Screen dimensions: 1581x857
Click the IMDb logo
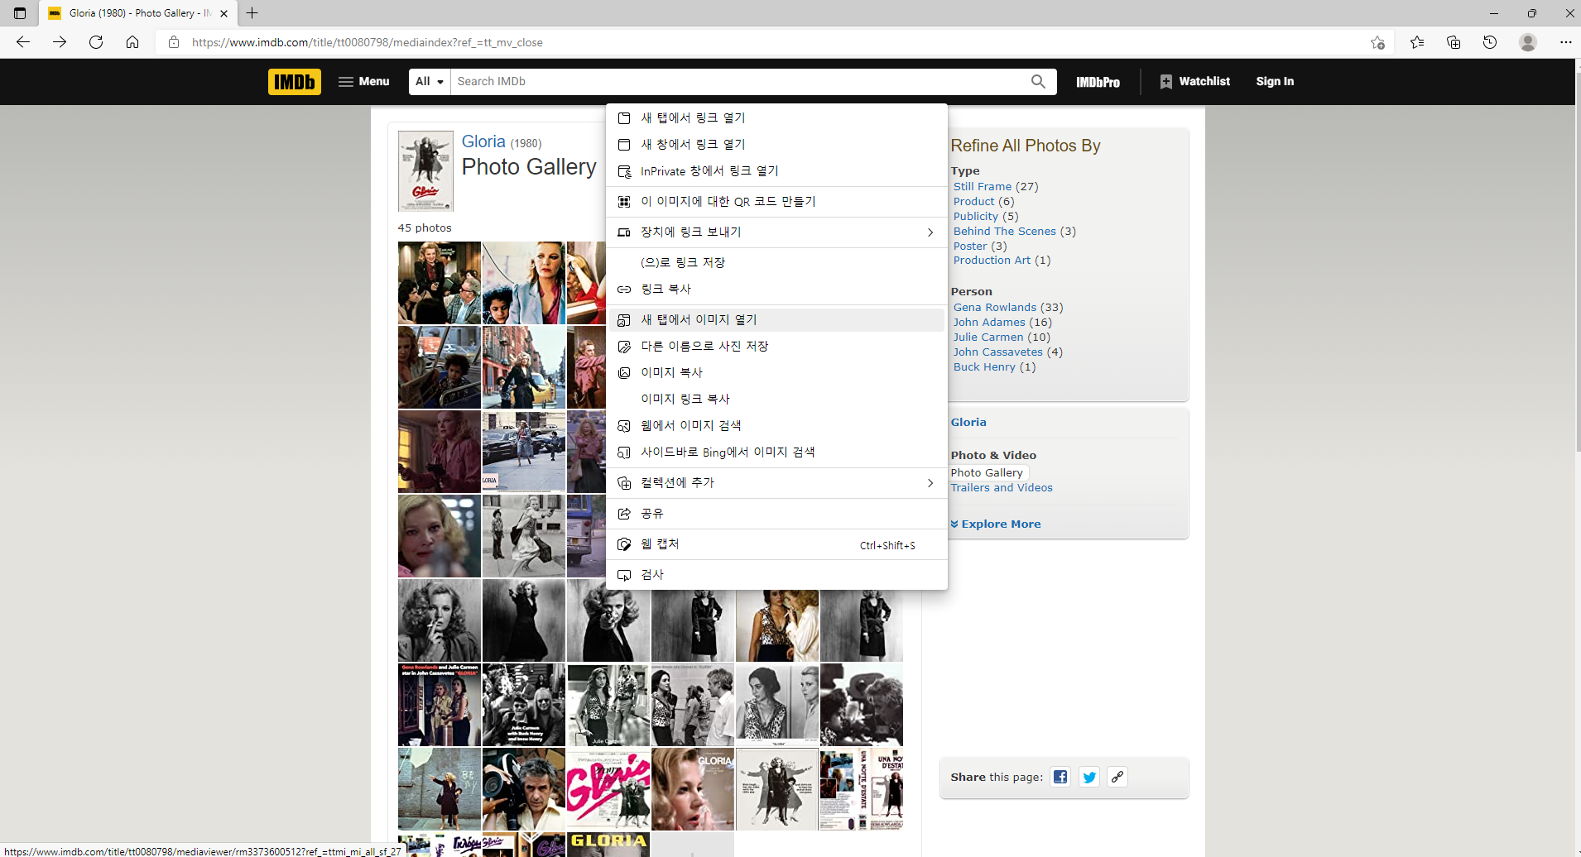pyautogui.click(x=295, y=82)
